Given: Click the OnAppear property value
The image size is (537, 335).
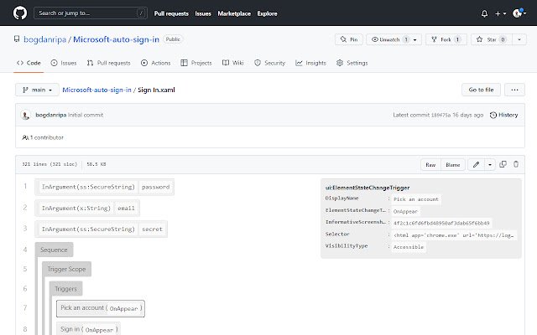Looking at the screenshot, I should tap(405, 211).
